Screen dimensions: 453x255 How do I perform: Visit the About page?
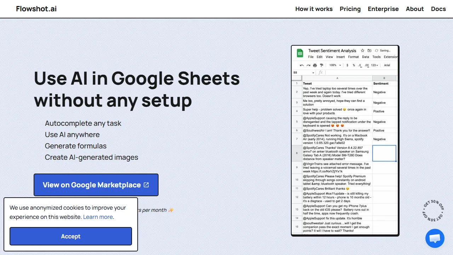pyautogui.click(x=415, y=9)
